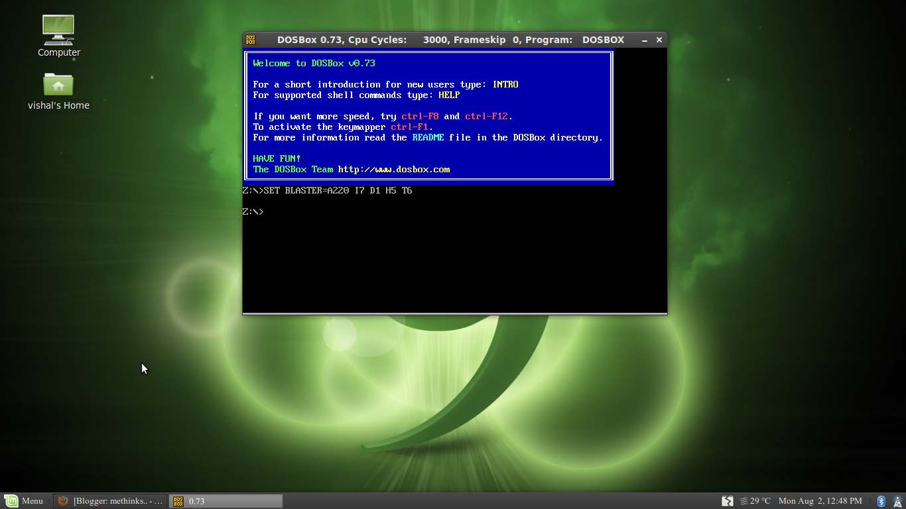Click the green 'The DOSBox Team' text
The image size is (906, 509).
click(x=292, y=170)
